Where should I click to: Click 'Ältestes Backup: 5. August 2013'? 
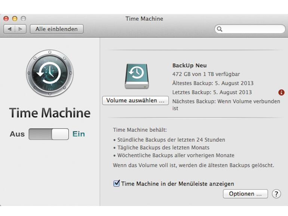point(213,83)
